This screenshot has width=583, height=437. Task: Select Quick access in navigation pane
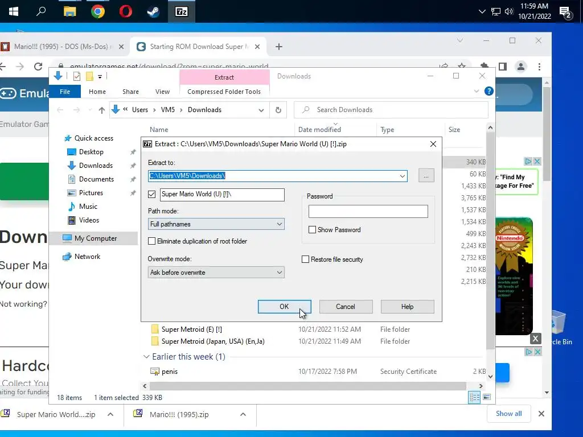[x=94, y=138]
